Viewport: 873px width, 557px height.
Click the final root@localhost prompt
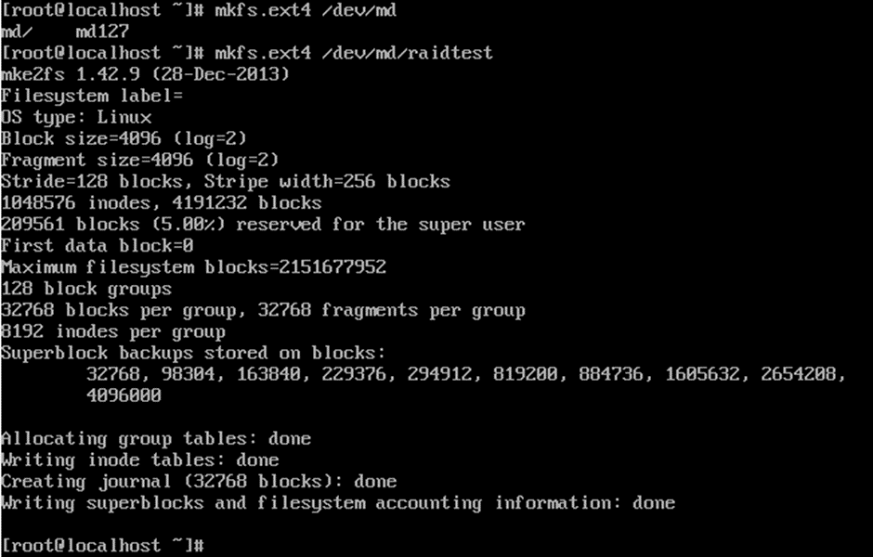(103, 545)
